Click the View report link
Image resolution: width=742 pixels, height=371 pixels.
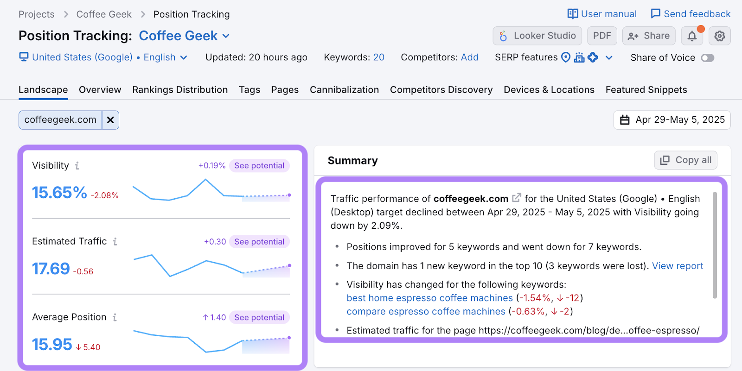[677, 266]
